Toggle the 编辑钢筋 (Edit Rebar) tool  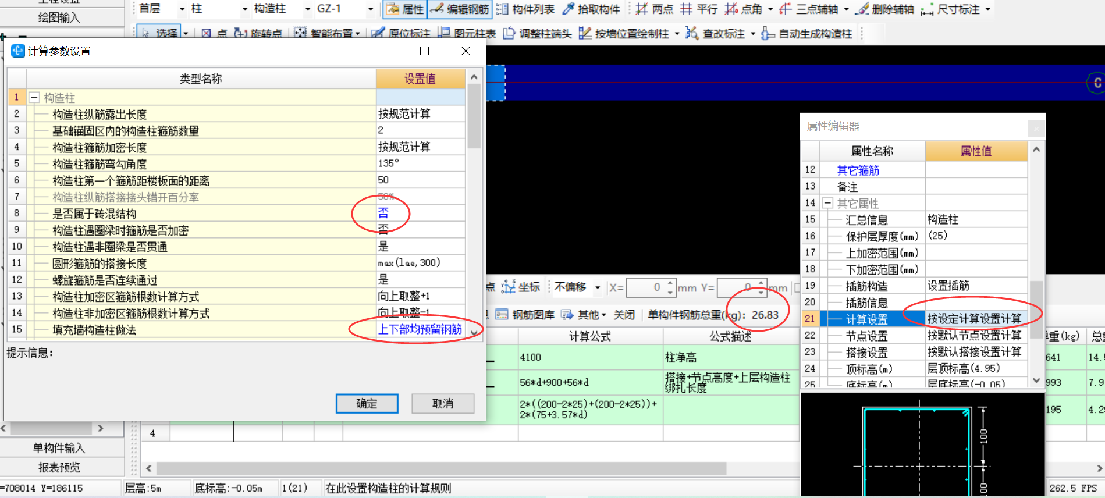pos(460,9)
